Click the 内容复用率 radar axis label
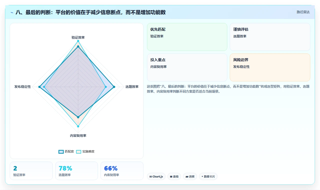 coord(78,136)
